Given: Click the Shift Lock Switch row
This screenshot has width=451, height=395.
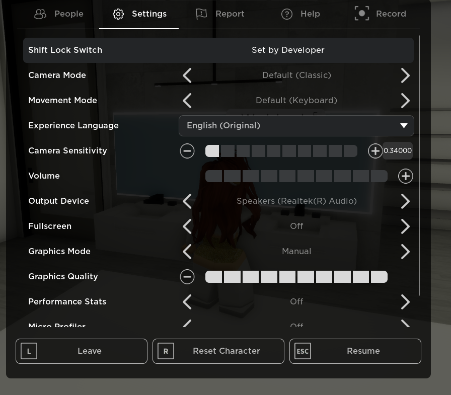Looking at the screenshot, I should [x=218, y=50].
